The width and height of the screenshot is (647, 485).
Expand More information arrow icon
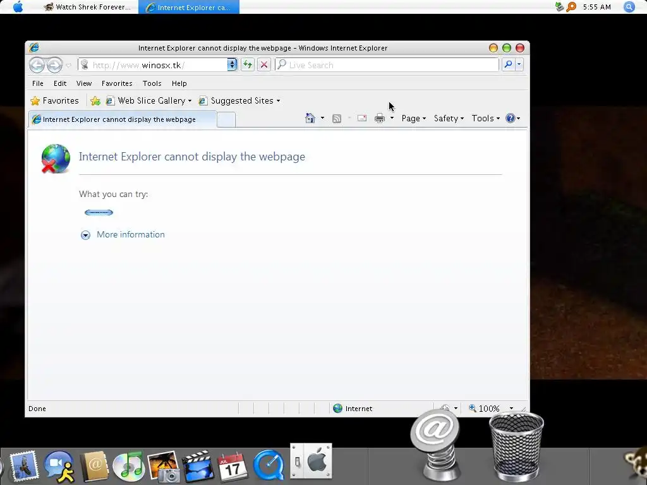click(x=85, y=235)
